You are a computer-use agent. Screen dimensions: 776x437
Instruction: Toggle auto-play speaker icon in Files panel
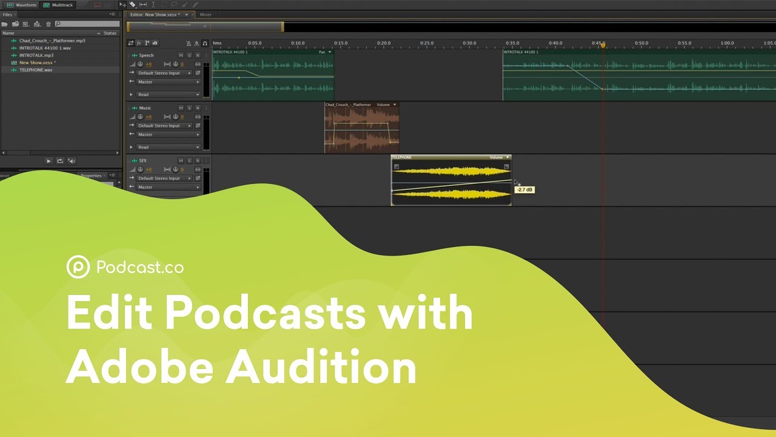coord(71,161)
